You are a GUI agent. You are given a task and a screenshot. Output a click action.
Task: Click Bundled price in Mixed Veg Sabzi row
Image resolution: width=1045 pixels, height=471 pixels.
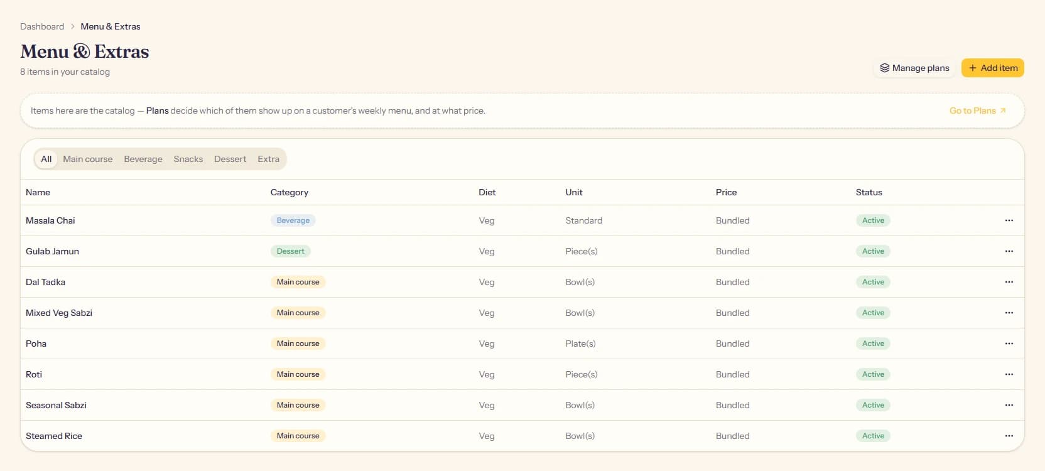732,313
